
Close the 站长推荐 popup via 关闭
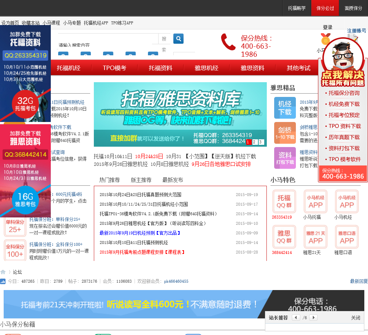click(x=355, y=318)
